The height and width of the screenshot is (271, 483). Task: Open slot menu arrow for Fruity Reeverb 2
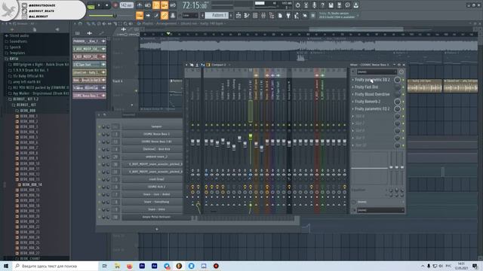353,102
